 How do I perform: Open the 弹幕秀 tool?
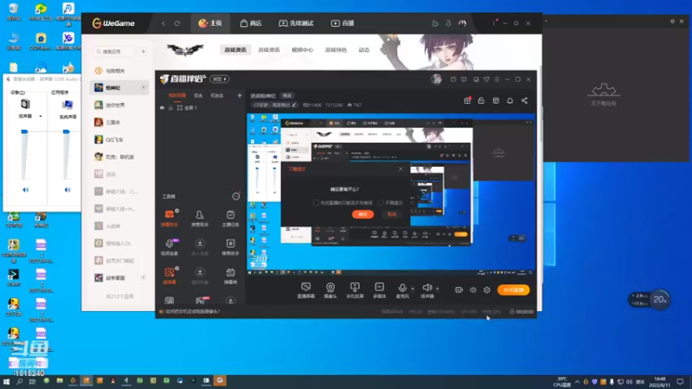point(230,276)
